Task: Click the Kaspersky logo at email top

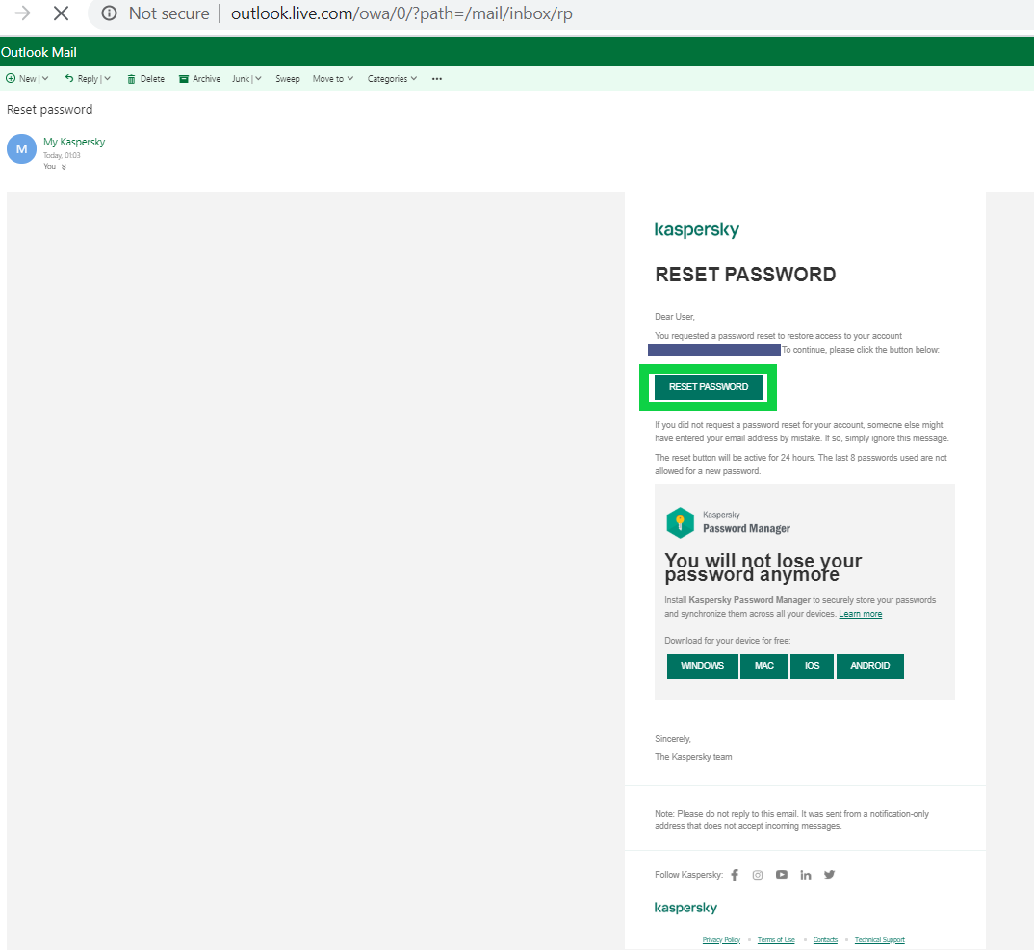Action: click(x=697, y=229)
